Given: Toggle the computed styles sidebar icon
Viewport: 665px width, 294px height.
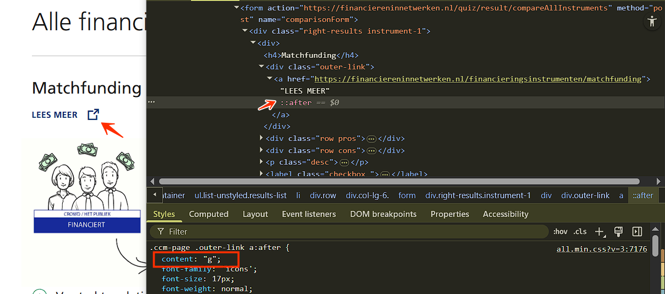Looking at the screenshot, I should [637, 232].
